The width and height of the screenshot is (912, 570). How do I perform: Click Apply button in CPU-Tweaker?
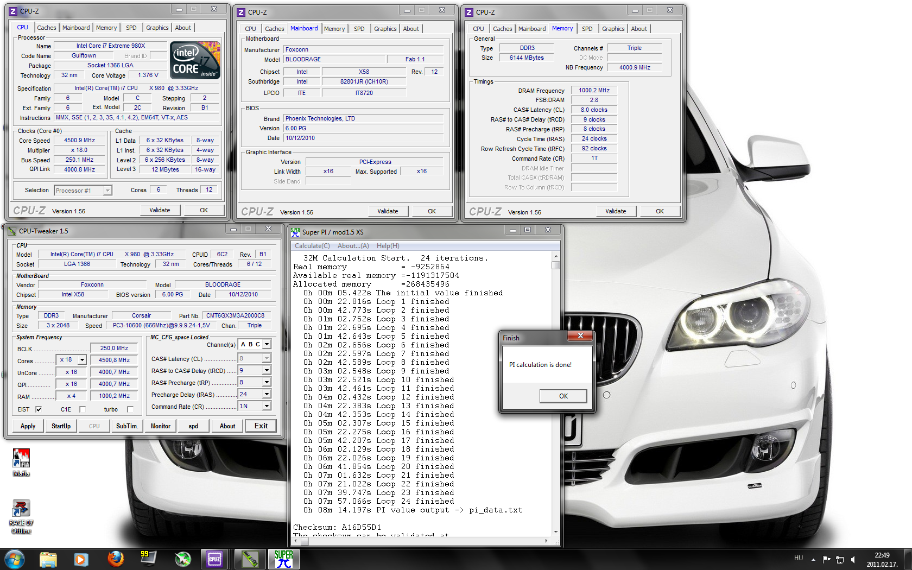click(28, 426)
